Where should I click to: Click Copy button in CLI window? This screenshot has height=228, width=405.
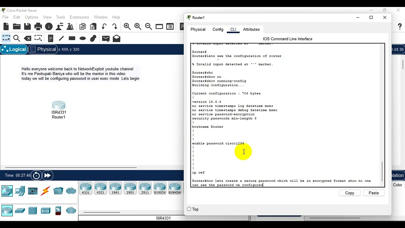click(x=350, y=193)
